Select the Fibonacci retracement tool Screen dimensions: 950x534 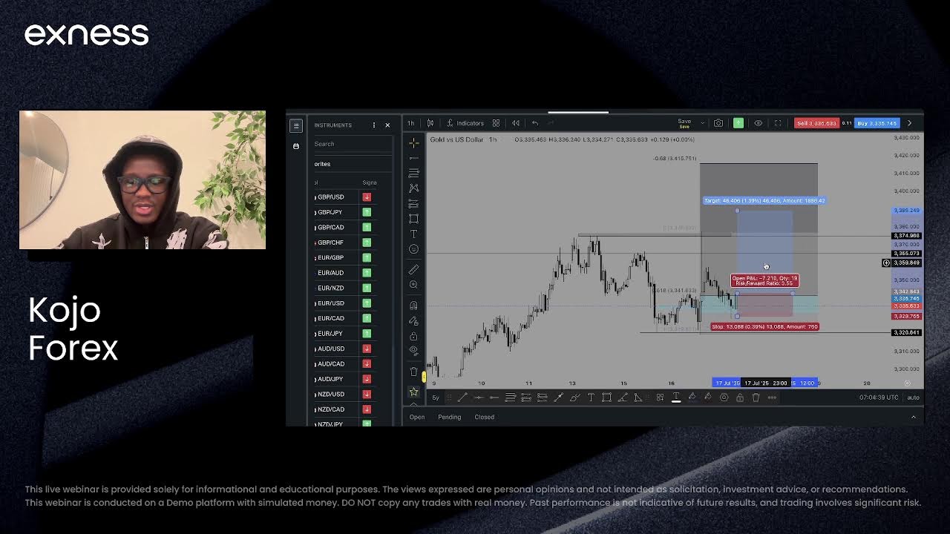coord(413,173)
